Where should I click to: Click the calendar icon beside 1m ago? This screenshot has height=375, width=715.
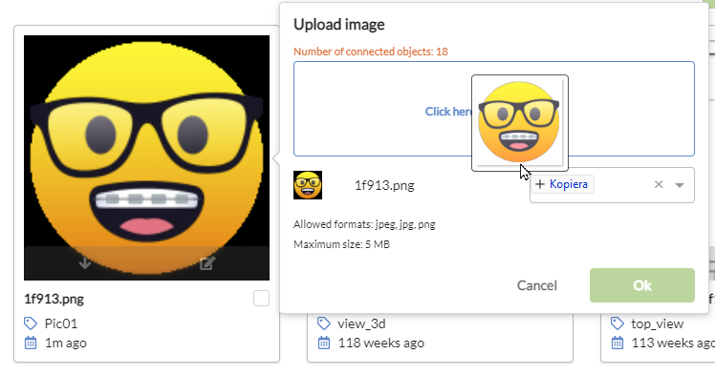(x=31, y=343)
